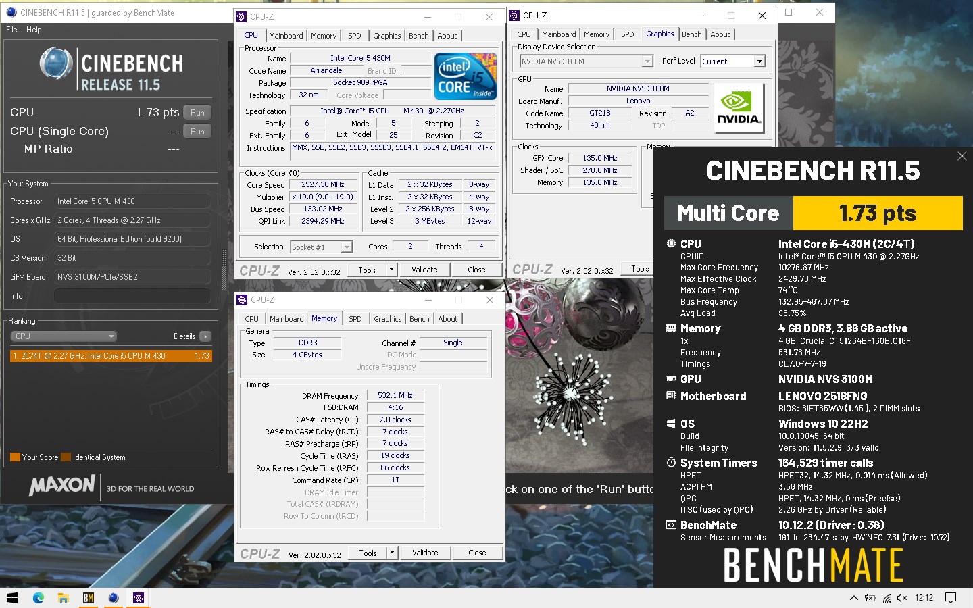
Task: Click Validate in CPU-Z CPU window
Action: 424,270
